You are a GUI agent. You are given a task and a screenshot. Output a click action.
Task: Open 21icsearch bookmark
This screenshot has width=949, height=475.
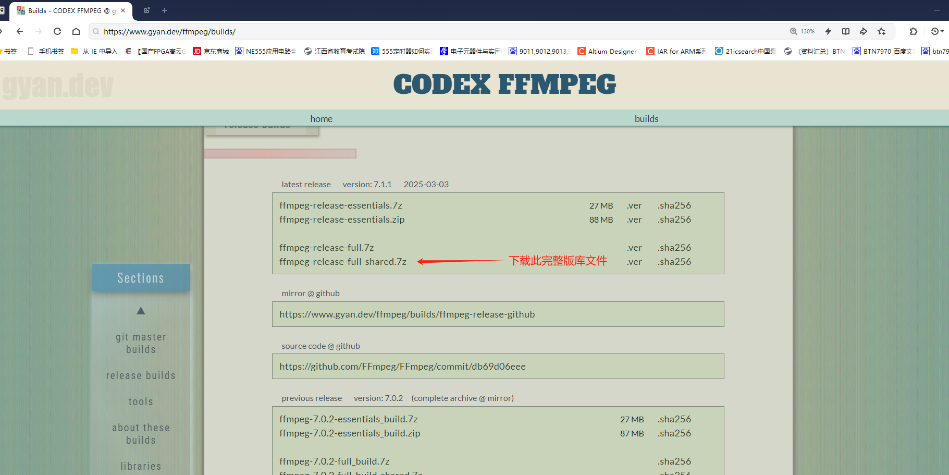coord(745,51)
